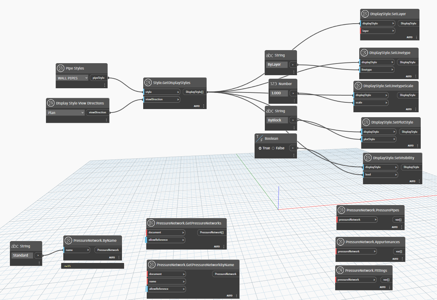Expand the layer input port chevron on SetLayer

click(392, 31)
